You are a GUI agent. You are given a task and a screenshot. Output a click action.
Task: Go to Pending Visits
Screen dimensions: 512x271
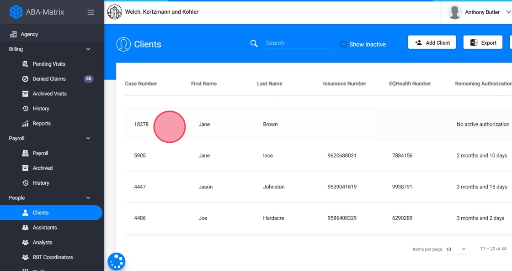click(49, 64)
